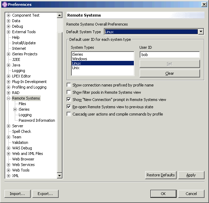
Task: Toggle Show filter pools in Remote Systems view
Action: click(69, 92)
